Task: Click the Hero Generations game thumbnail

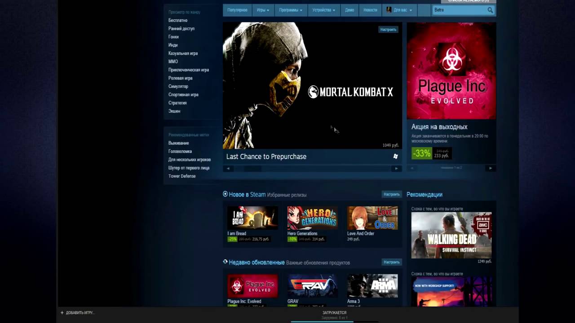Action: click(x=312, y=218)
